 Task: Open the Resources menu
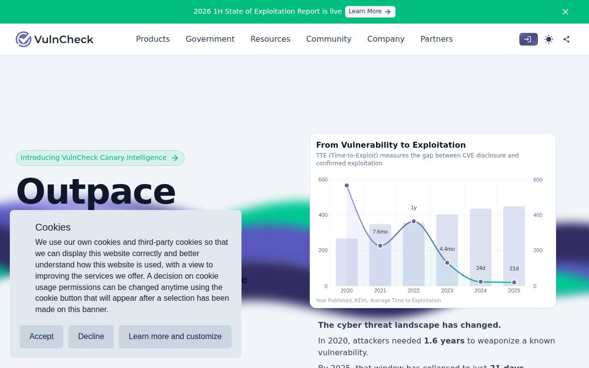270,39
